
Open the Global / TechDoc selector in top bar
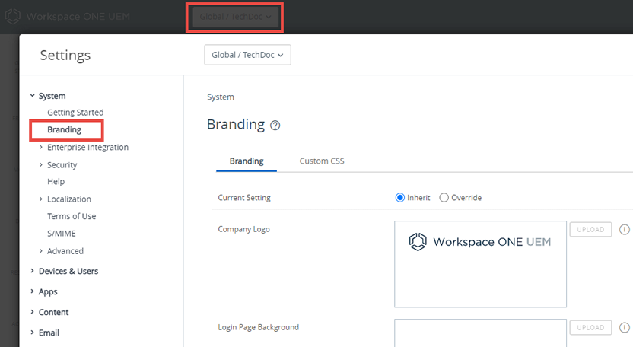(235, 17)
